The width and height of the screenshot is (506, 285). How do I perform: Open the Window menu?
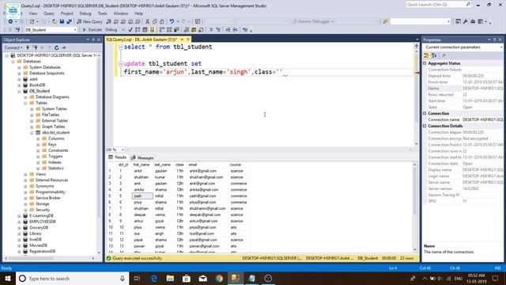click(121, 13)
